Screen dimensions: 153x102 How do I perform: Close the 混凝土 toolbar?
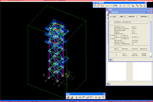tap(104, 94)
